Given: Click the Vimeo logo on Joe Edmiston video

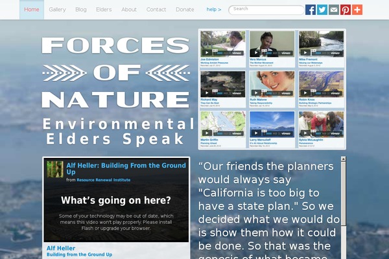Looking at the screenshot, I should click(x=237, y=53).
